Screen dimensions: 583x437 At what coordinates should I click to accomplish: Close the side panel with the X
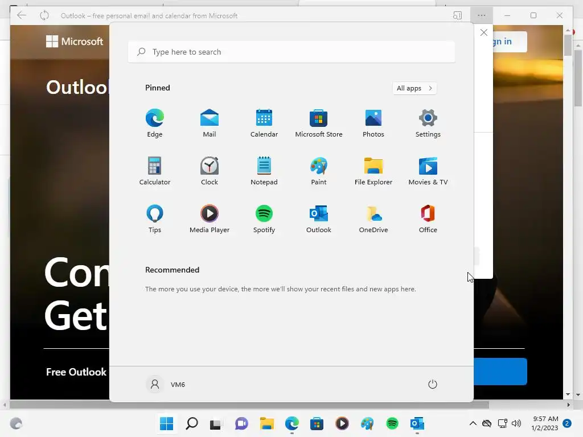pyautogui.click(x=484, y=32)
